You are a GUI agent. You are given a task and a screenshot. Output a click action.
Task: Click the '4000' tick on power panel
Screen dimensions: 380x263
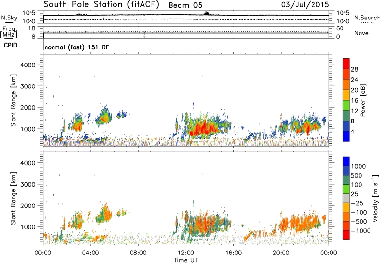coord(28,65)
